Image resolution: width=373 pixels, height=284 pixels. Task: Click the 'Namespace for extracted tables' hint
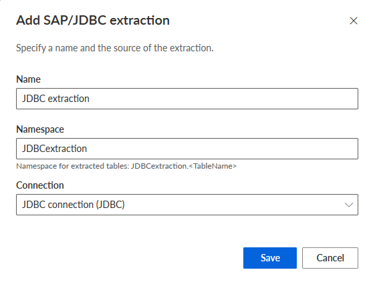coord(126,166)
